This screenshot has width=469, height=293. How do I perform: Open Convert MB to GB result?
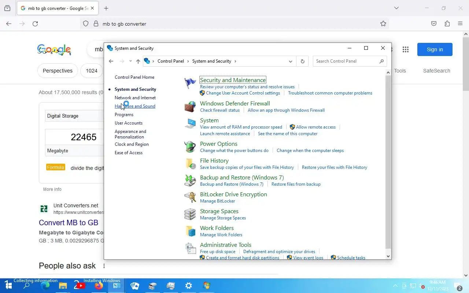tap(69, 223)
